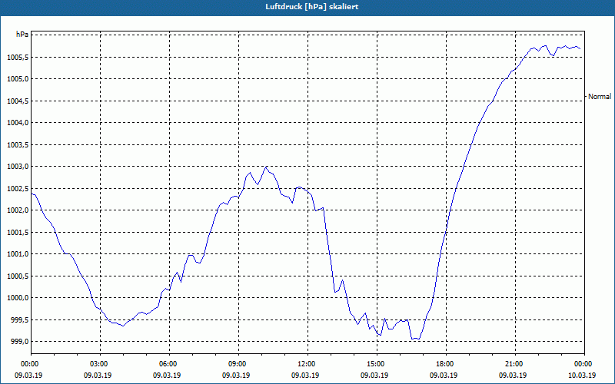This screenshot has height=384, width=615.
Task: Click the 09:00 time label
Action: pyautogui.click(x=238, y=364)
